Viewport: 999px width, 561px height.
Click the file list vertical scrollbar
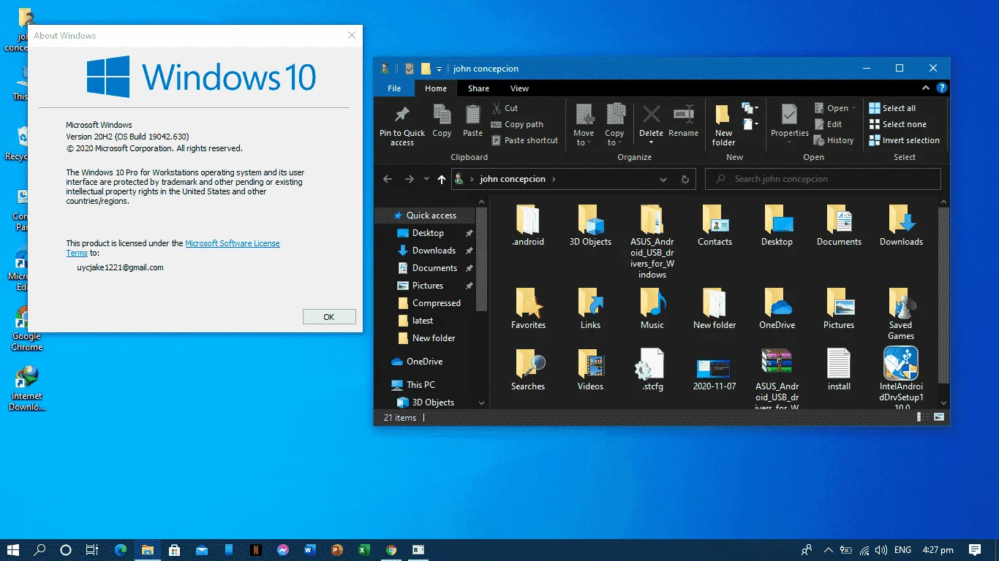tap(943, 295)
